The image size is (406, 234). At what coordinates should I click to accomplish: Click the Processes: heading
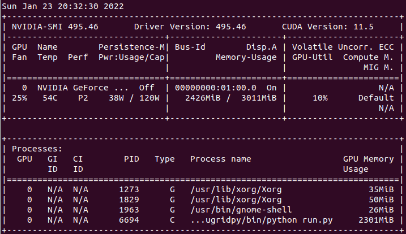point(37,149)
